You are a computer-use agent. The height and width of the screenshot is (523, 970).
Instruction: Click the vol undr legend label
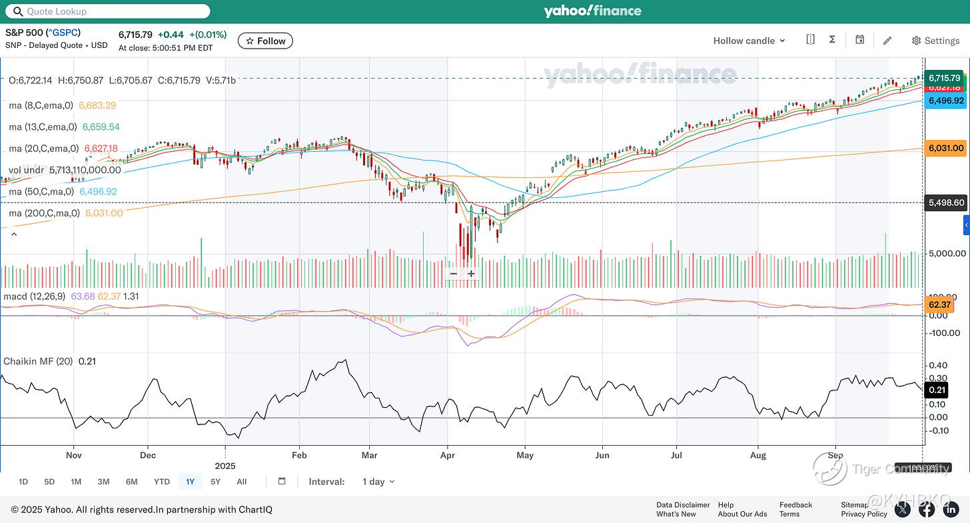coord(27,170)
